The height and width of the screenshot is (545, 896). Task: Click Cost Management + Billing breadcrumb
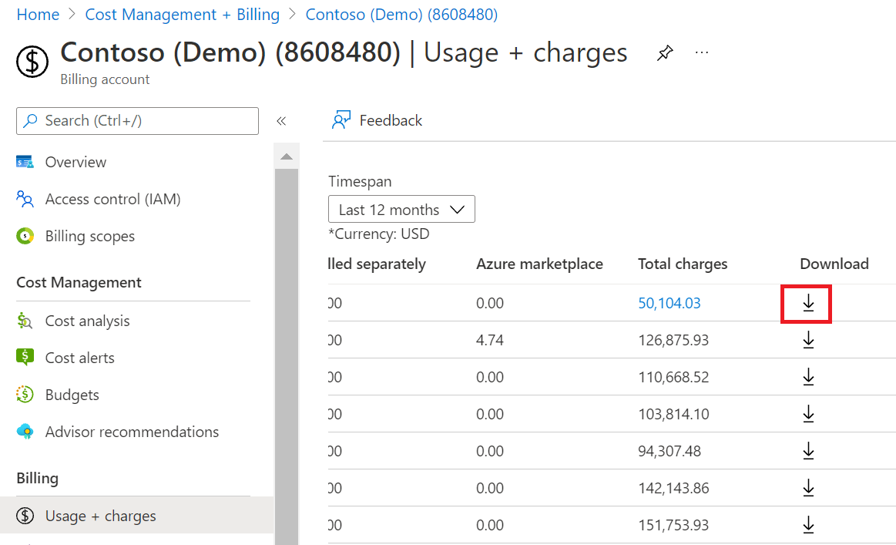(x=182, y=15)
